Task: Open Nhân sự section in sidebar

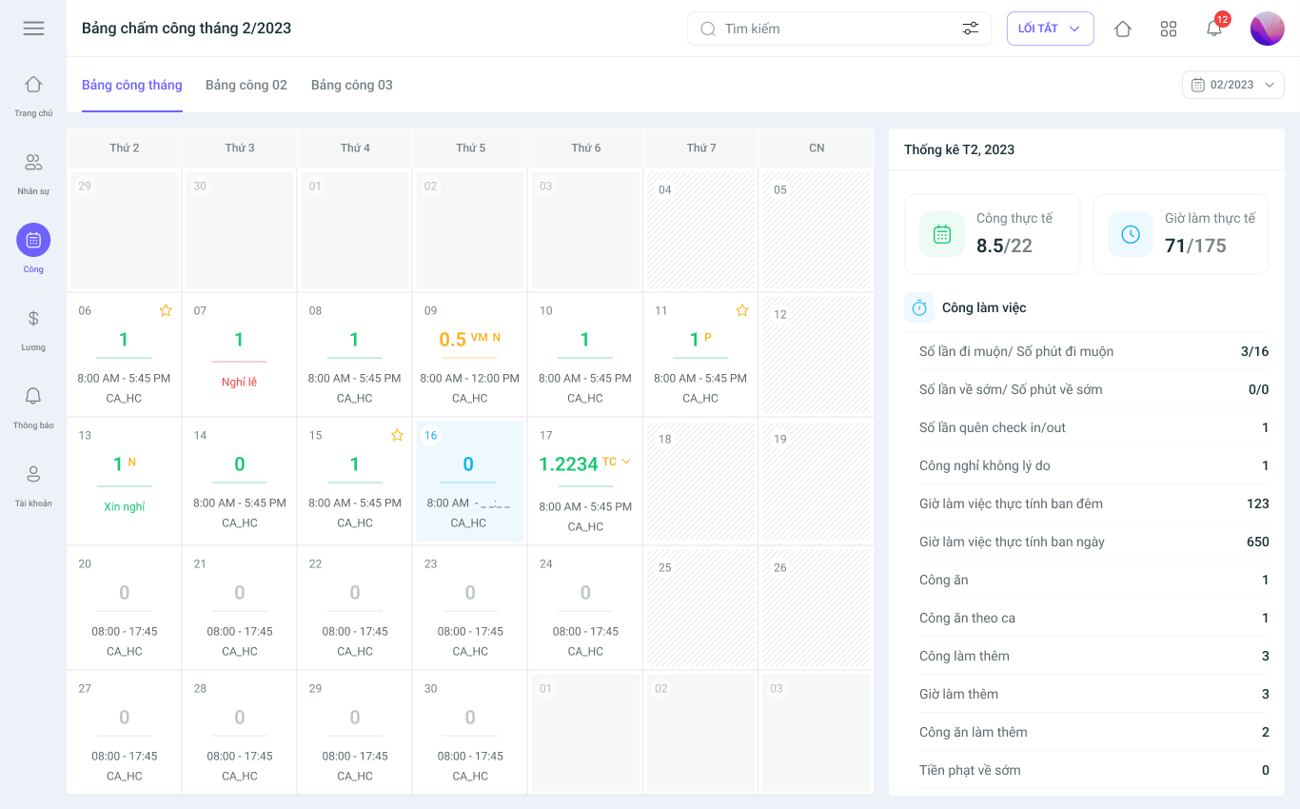Action: tap(33, 173)
